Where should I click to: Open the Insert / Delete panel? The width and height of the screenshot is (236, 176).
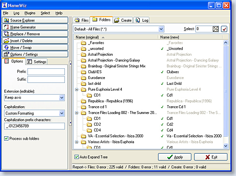point(35,41)
